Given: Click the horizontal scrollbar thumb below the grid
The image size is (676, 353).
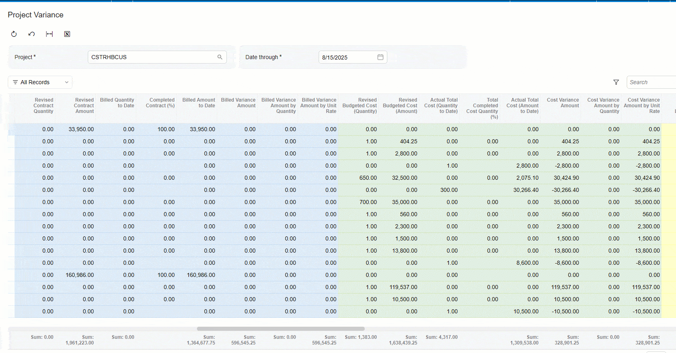Looking at the screenshot, I should [x=281, y=329].
